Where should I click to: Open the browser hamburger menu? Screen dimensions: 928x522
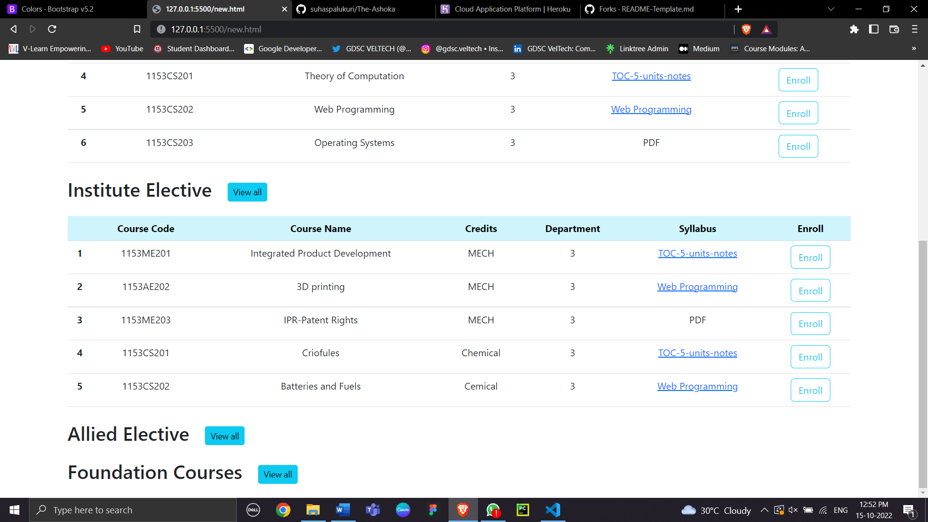click(914, 29)
